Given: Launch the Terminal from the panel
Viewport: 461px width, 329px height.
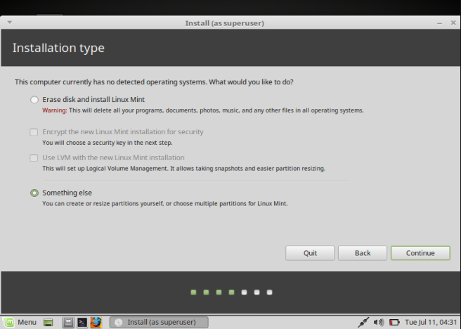Looking at the screenshot, I should pyautogui.click(x=82, y=323).
